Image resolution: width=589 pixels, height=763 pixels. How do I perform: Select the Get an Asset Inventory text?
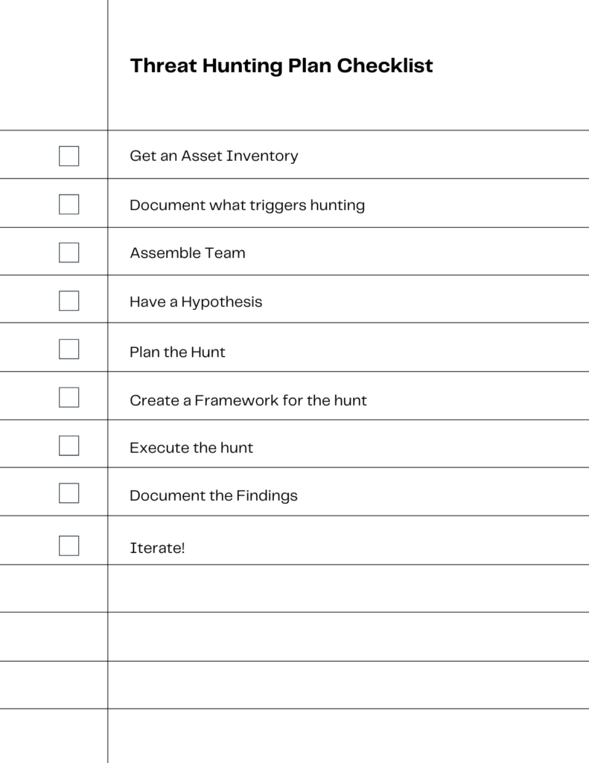214,156
